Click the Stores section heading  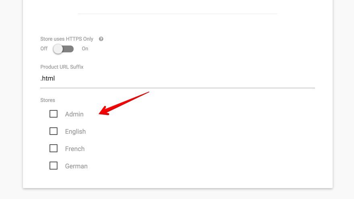[47, 100]
